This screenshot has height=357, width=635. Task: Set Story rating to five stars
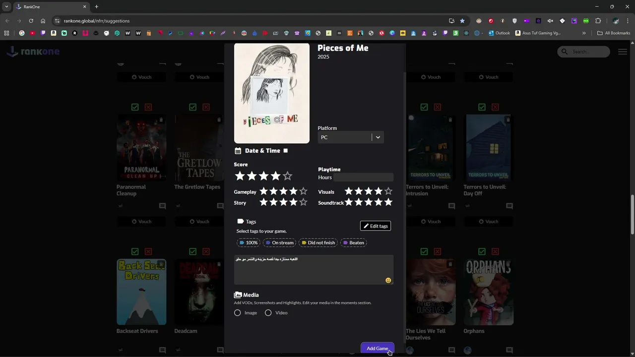point(303,202)
